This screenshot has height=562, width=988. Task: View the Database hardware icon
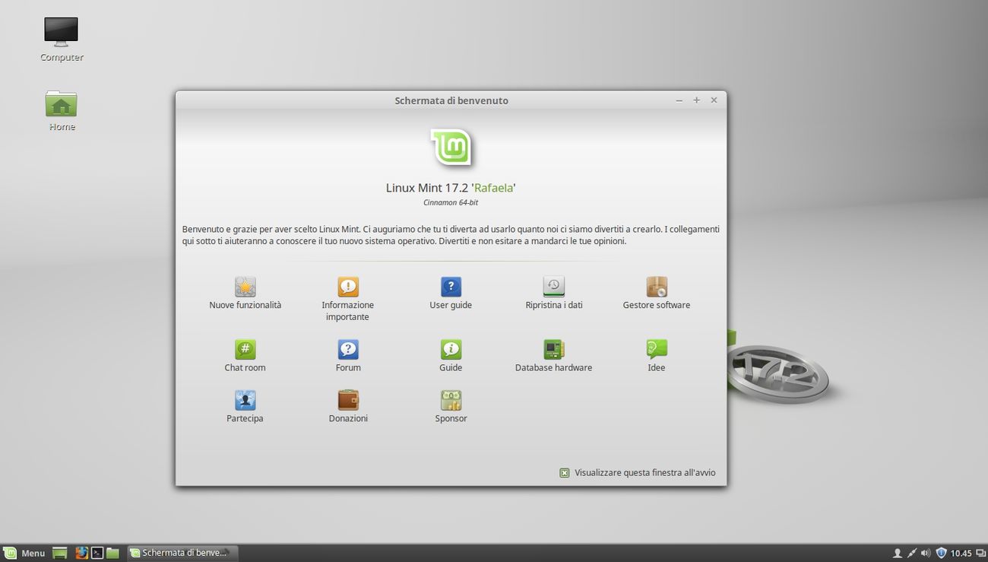click(x=553, y=354)
